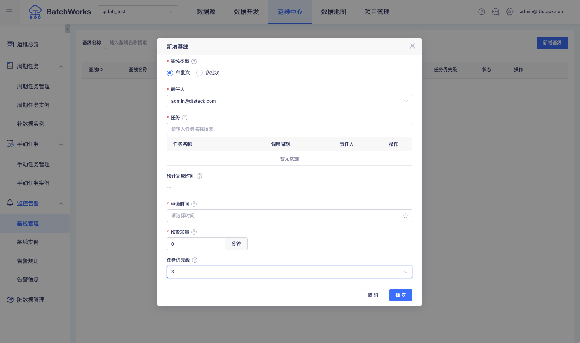Click the hamburger menu icon in header

9,12
